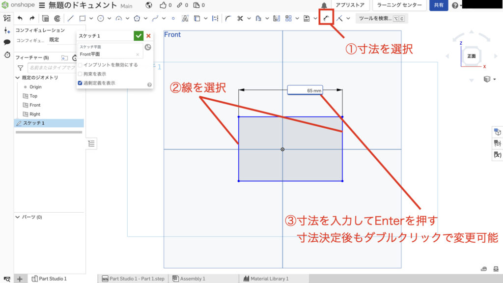Open the rectangle tool dropdown arrow
Image resolution: width=503 pixels, height=283 pixels.
pos(91,18)
